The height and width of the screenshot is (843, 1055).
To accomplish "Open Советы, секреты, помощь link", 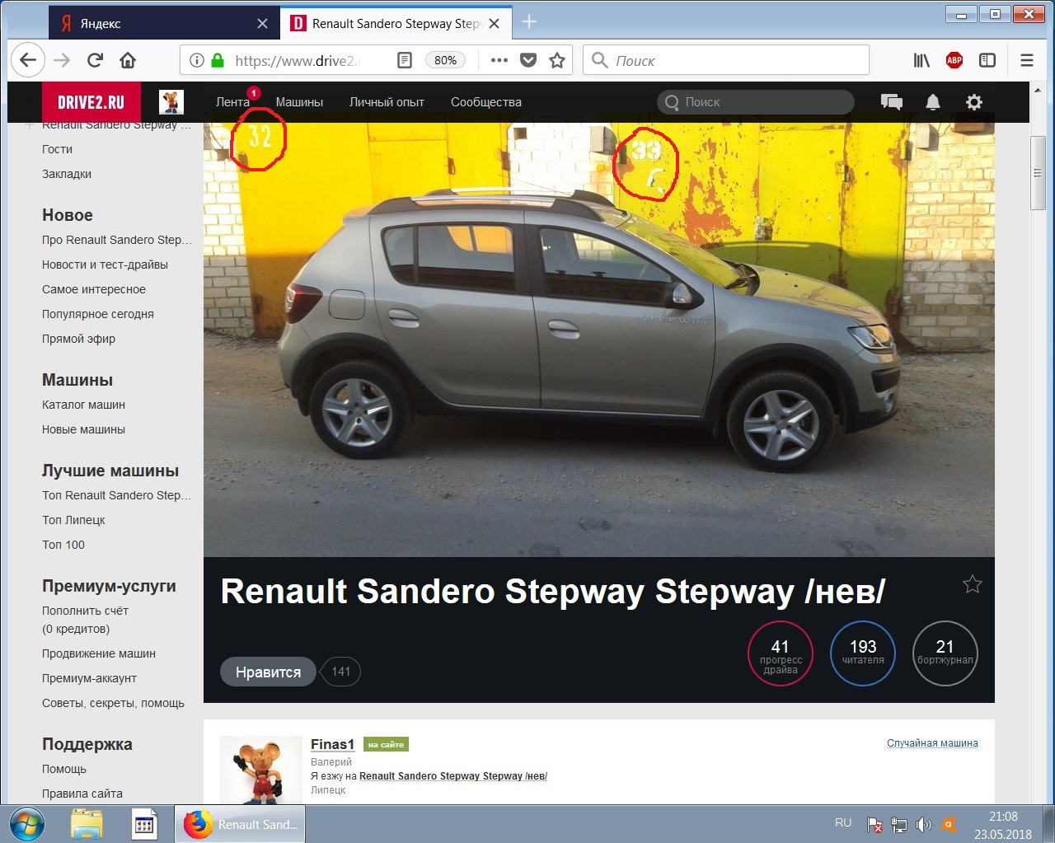I will pos(113,703).
